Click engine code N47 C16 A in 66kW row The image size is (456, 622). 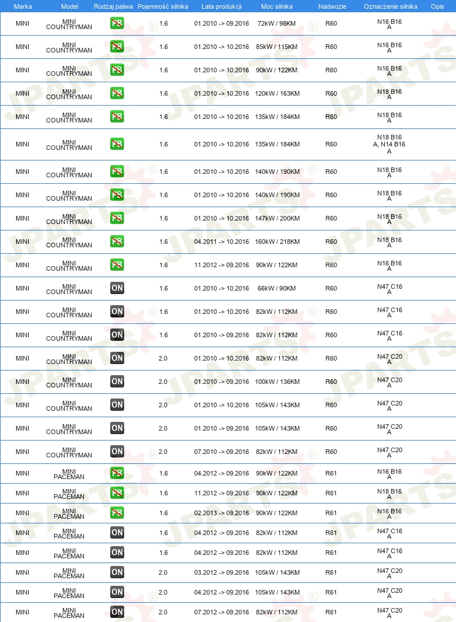coord(390,289)
